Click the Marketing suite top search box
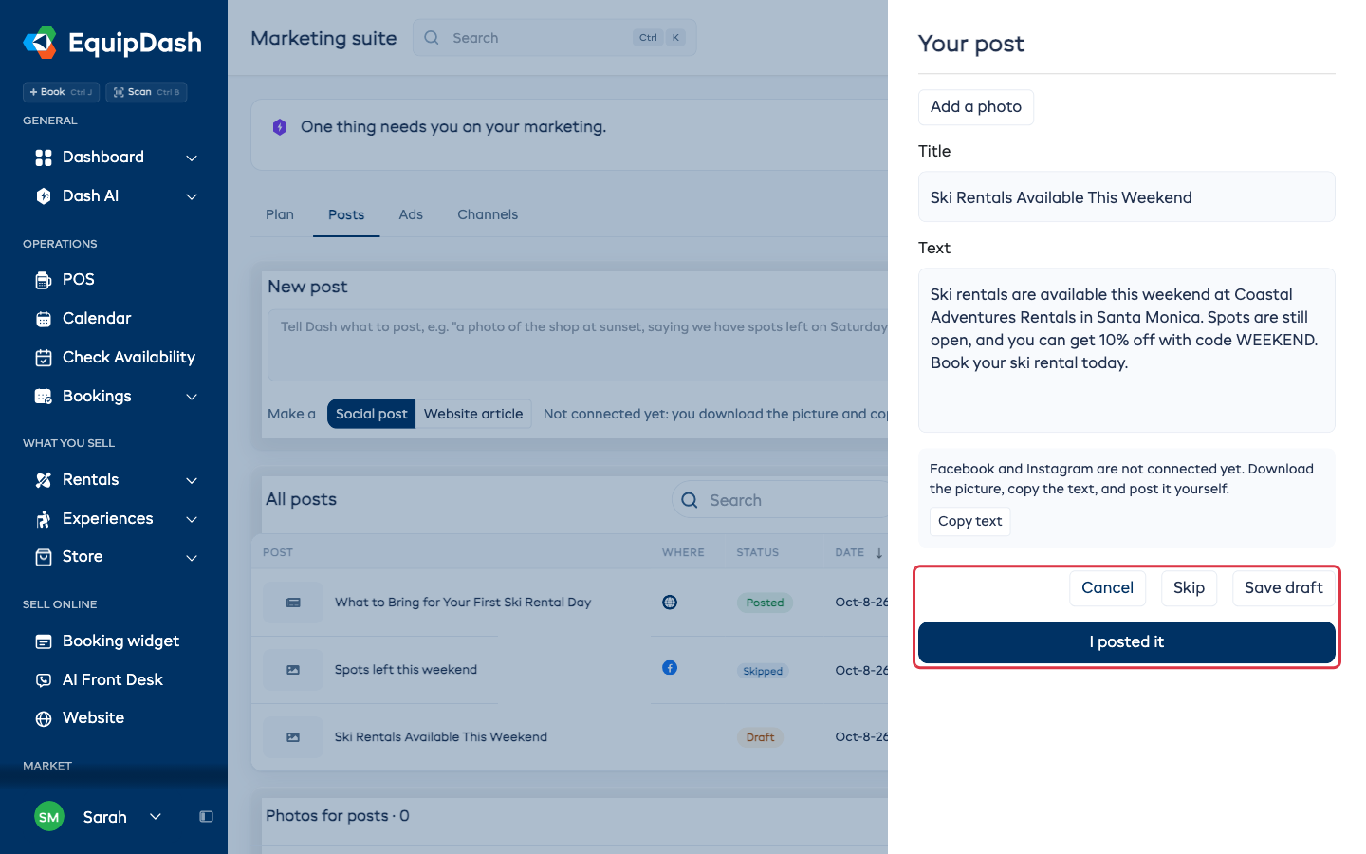The height and width of the screenshot is (854, 1366). click(555, 38)
